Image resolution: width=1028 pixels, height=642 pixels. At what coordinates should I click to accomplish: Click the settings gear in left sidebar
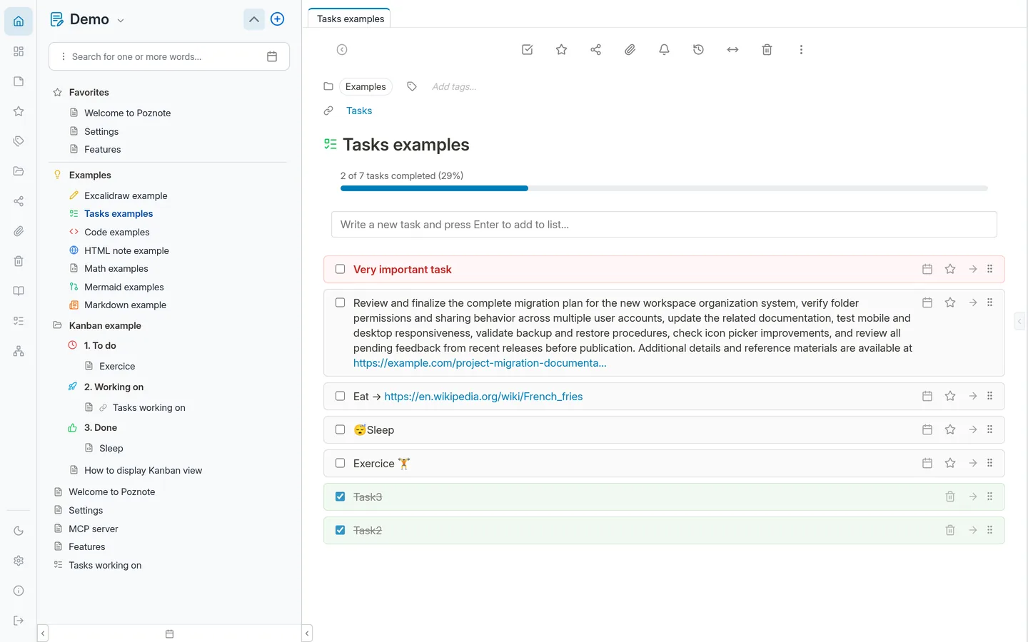[x=19, y=561]
